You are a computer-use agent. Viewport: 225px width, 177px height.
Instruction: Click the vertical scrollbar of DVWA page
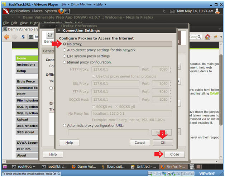coord(221,90)
